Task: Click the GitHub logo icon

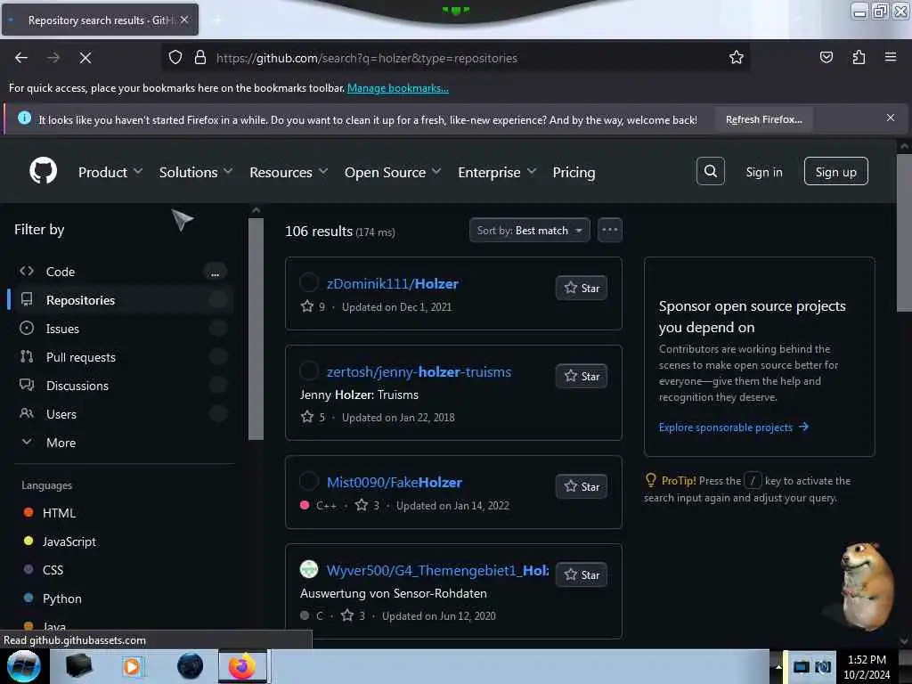Action: point(43,171)
